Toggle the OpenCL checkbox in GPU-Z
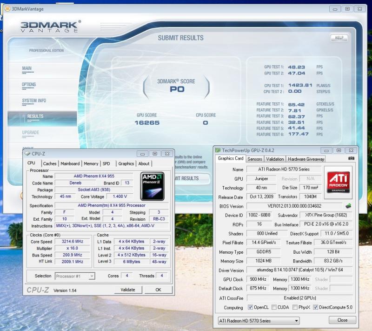The width and height of the screenshot is (372, 331). (250, 307)
